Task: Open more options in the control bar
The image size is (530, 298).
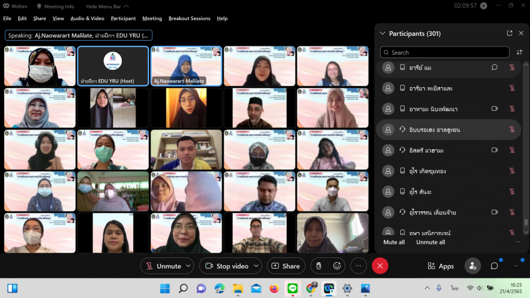Action: click(x=359, y=266)
